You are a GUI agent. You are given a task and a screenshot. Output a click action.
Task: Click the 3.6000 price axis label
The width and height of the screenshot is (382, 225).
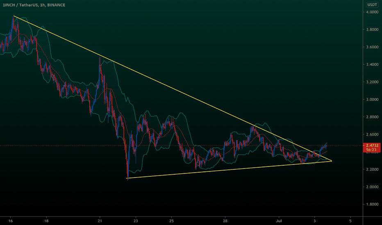point(372,47)
